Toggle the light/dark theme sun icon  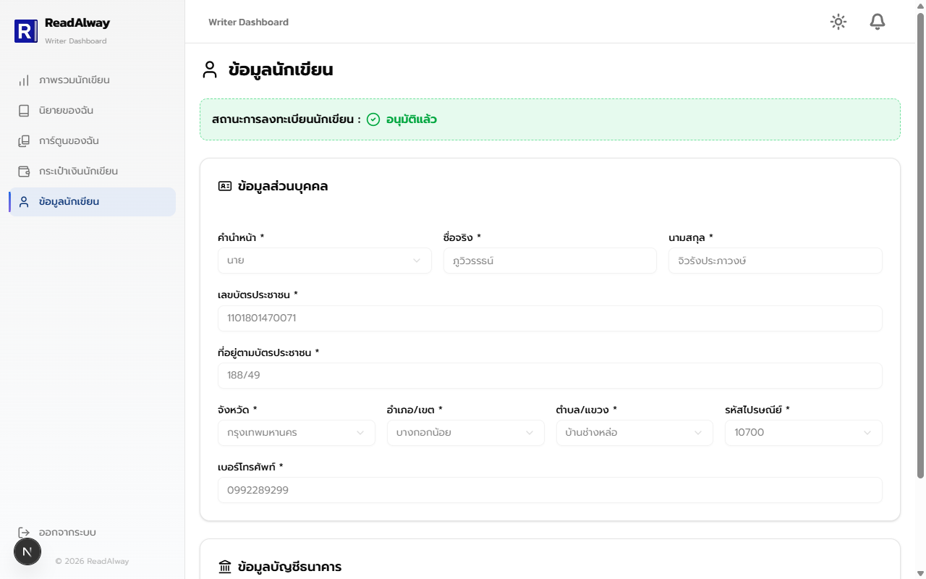(x=838, y=22)
